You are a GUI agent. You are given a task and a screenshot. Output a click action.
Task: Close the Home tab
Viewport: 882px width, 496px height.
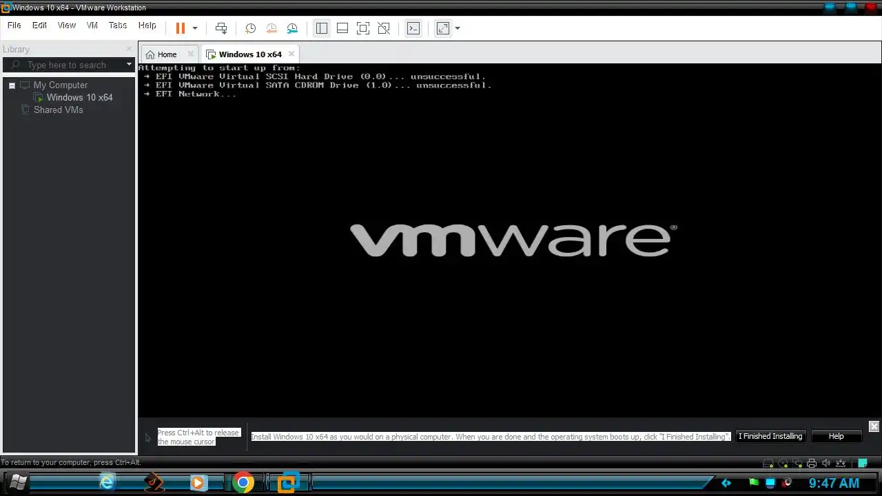(x=191, y=54)
